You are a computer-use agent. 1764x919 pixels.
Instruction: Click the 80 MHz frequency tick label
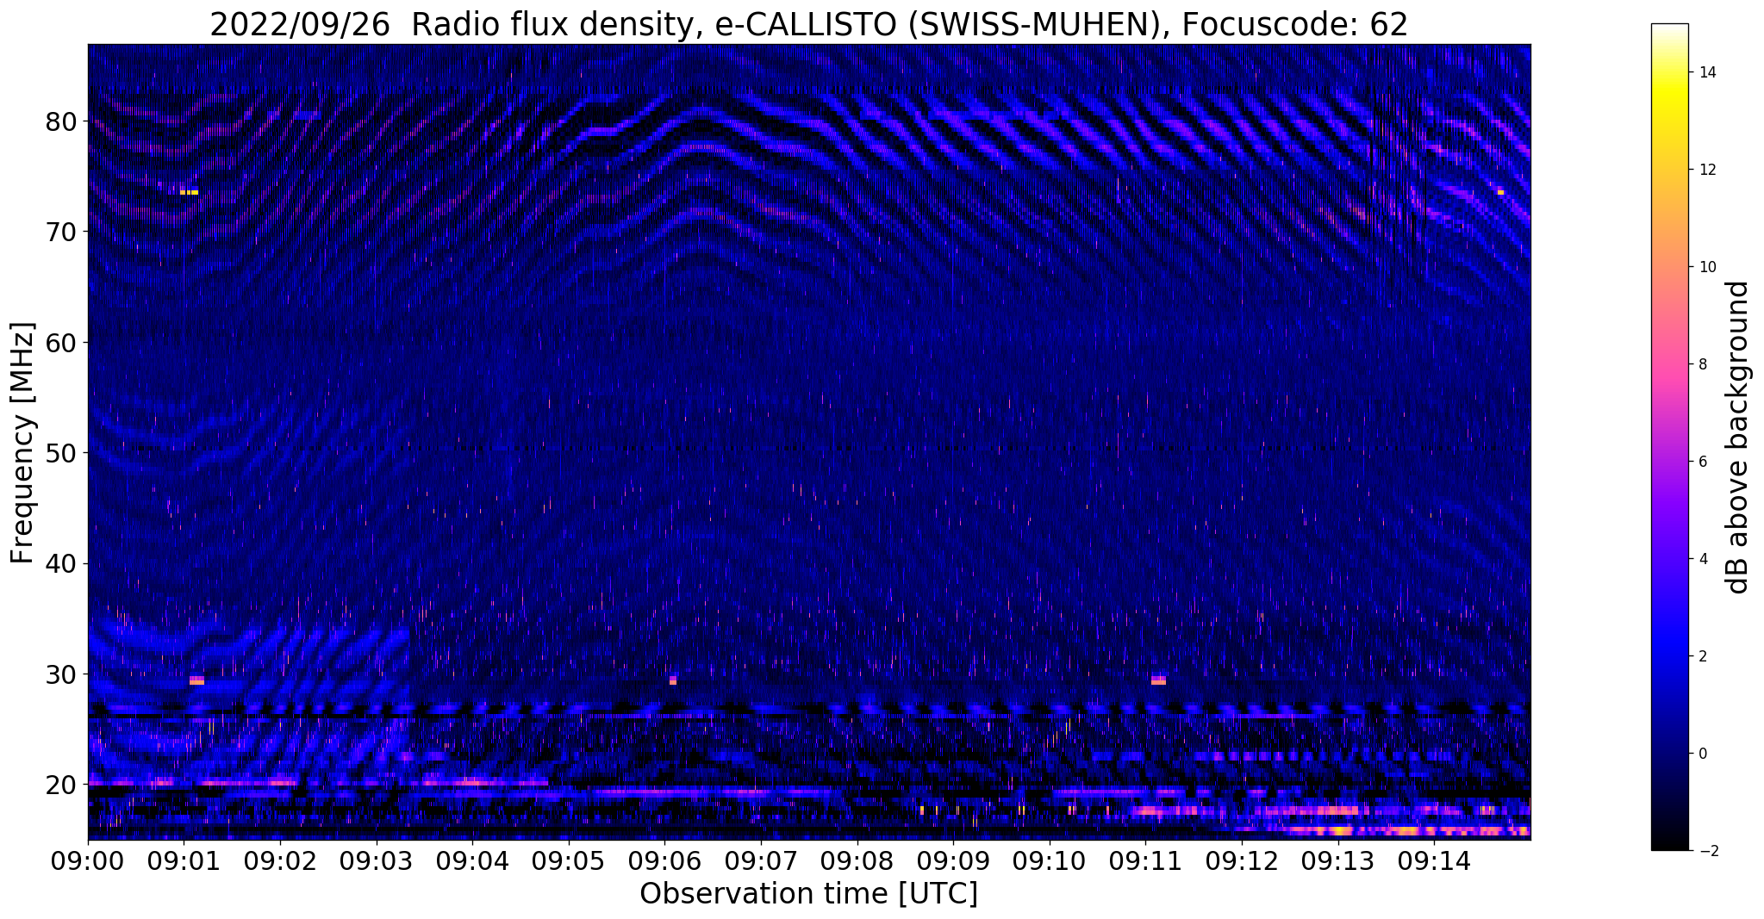(x=61, y=121)
